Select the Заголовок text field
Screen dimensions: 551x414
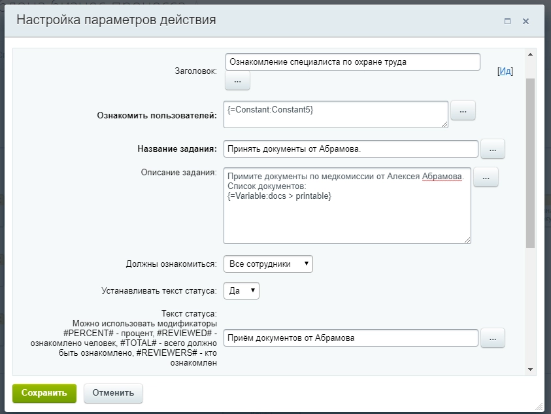click(353, 61)
